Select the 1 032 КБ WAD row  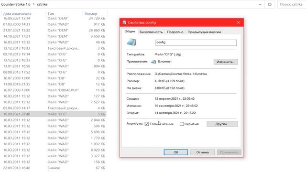(x=53, y=144)
